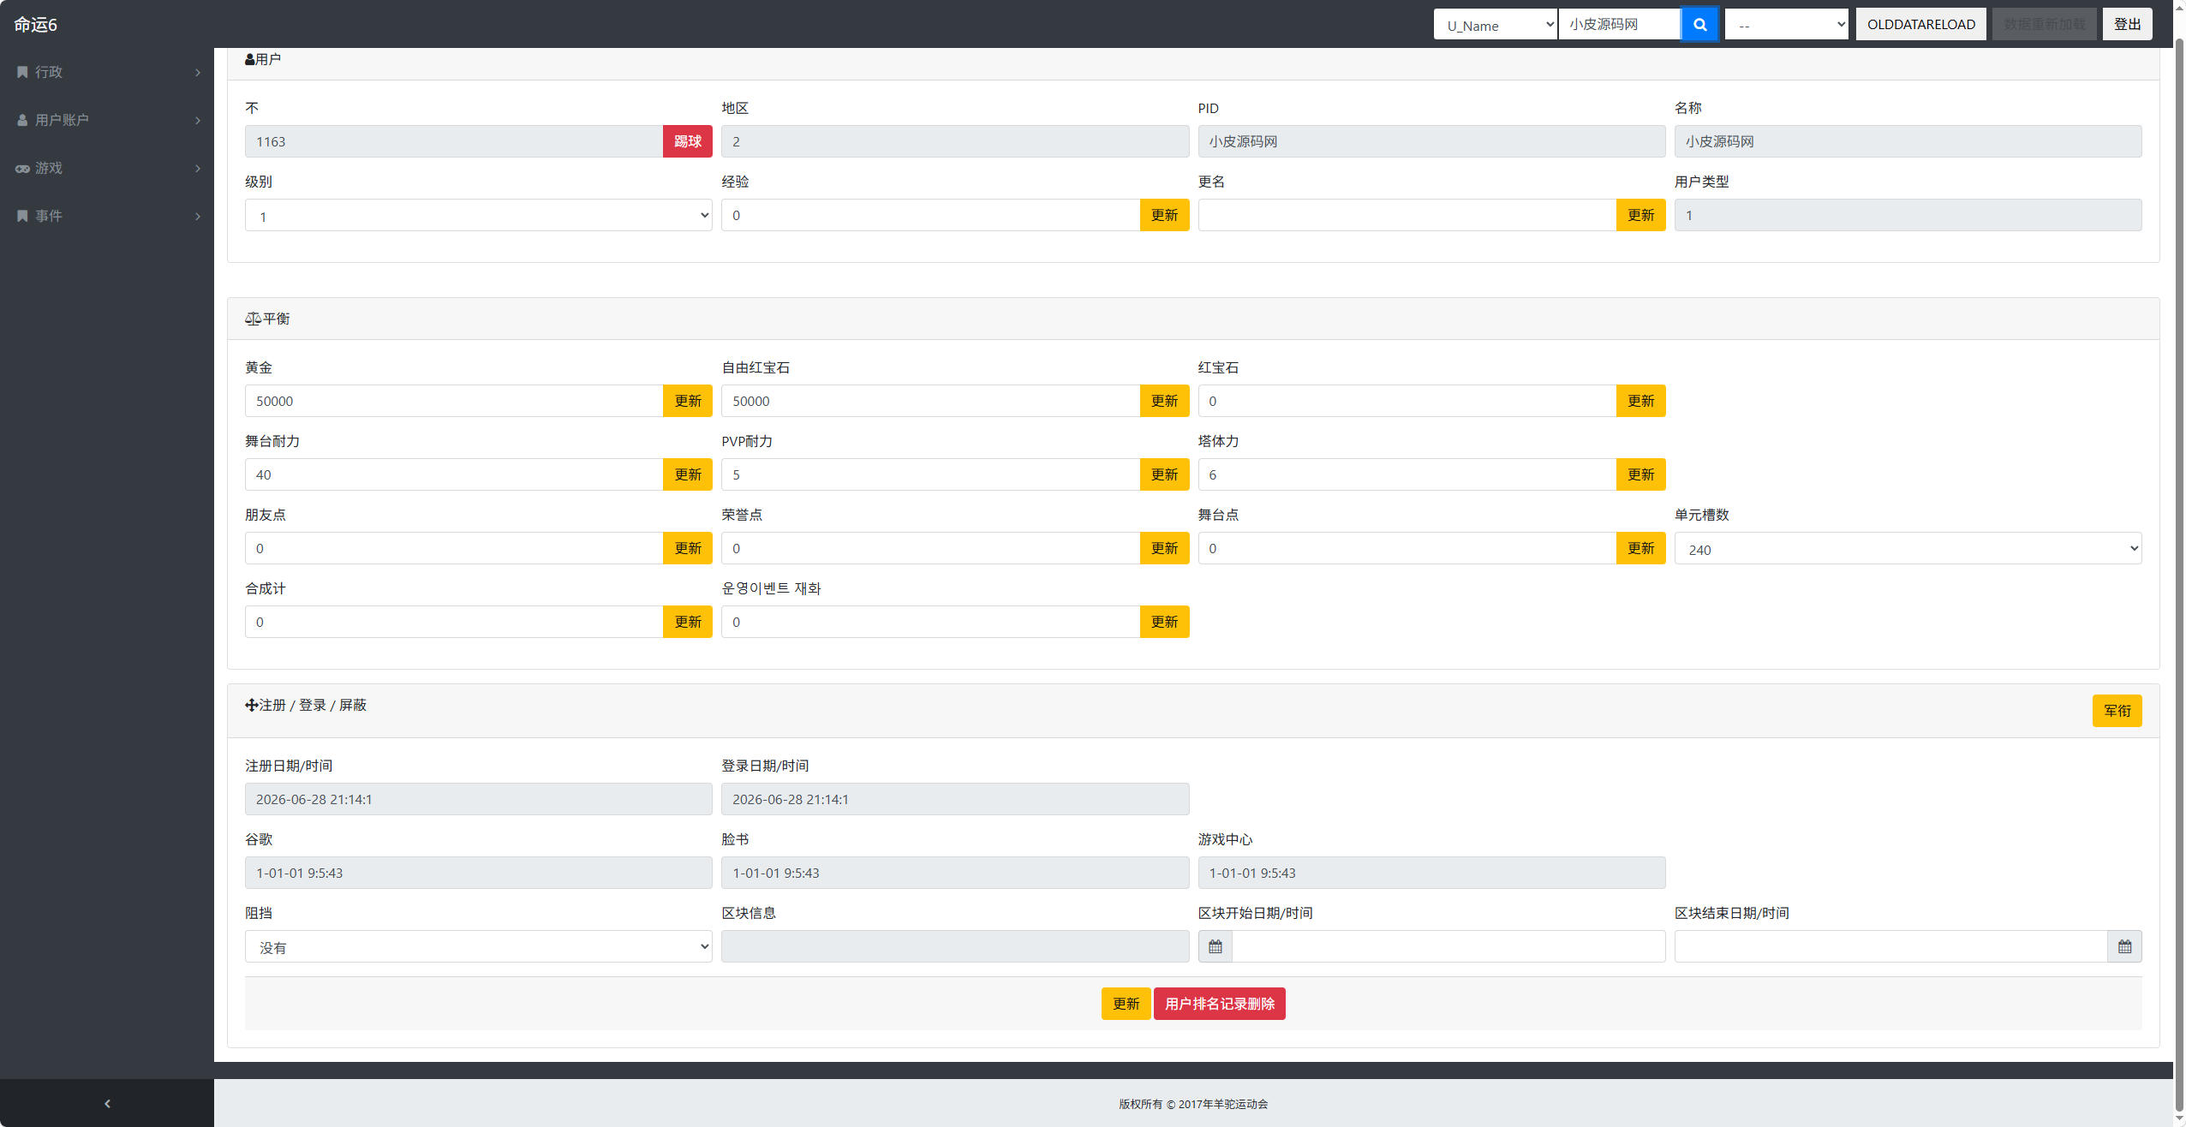Click 更新 next to 舞台点 field

pyautogui.click(x=1640, y=548)
